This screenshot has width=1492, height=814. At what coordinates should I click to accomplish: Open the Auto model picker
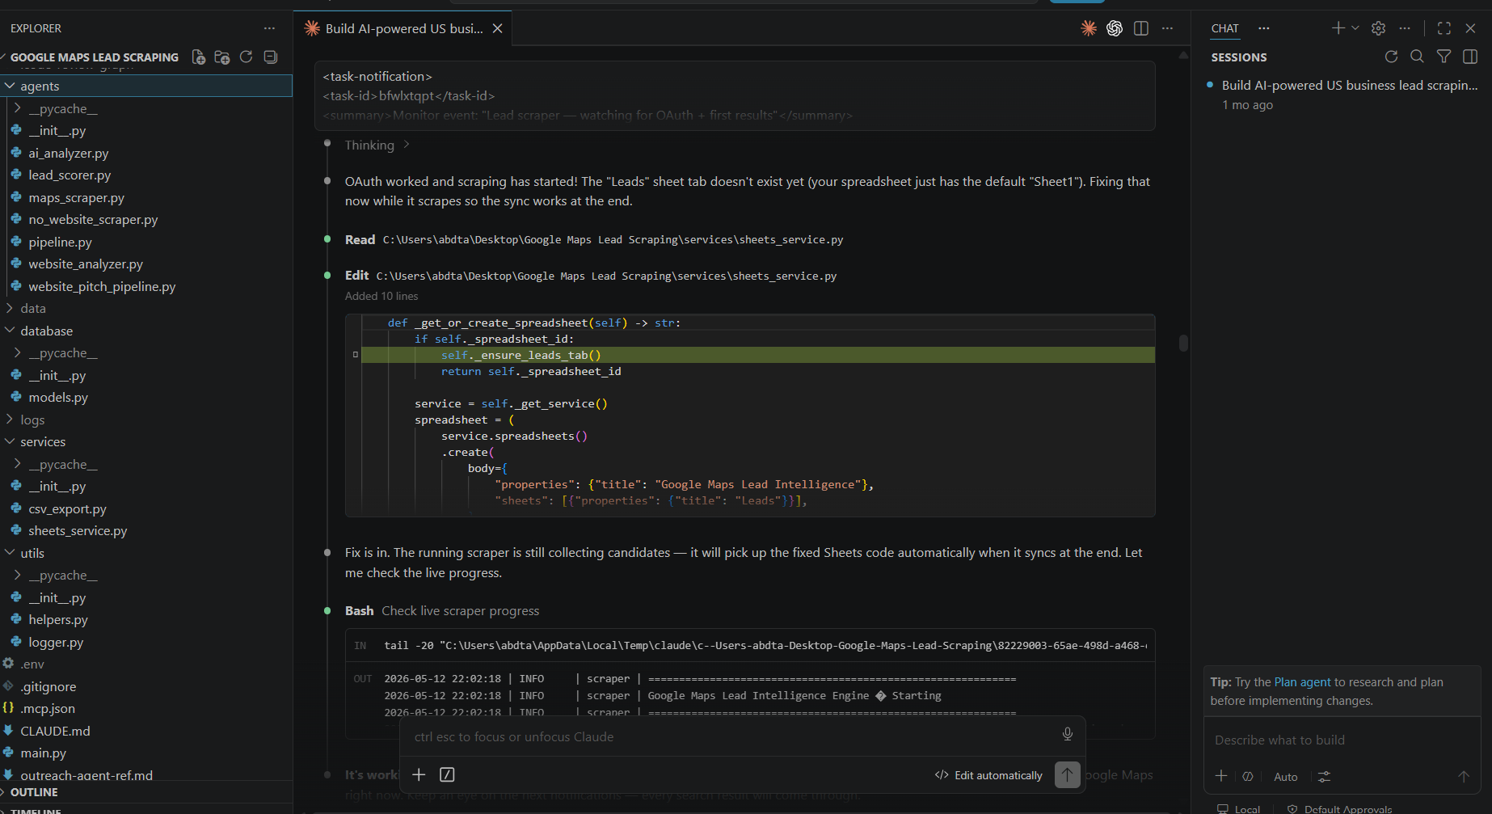click(1286, 777)
